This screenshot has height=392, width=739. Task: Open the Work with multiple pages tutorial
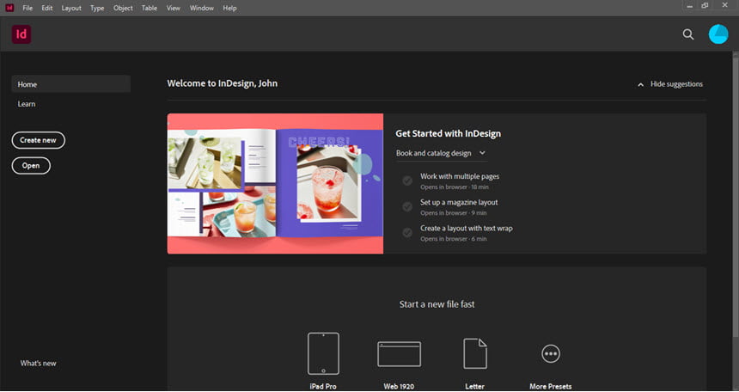(460, 176)
